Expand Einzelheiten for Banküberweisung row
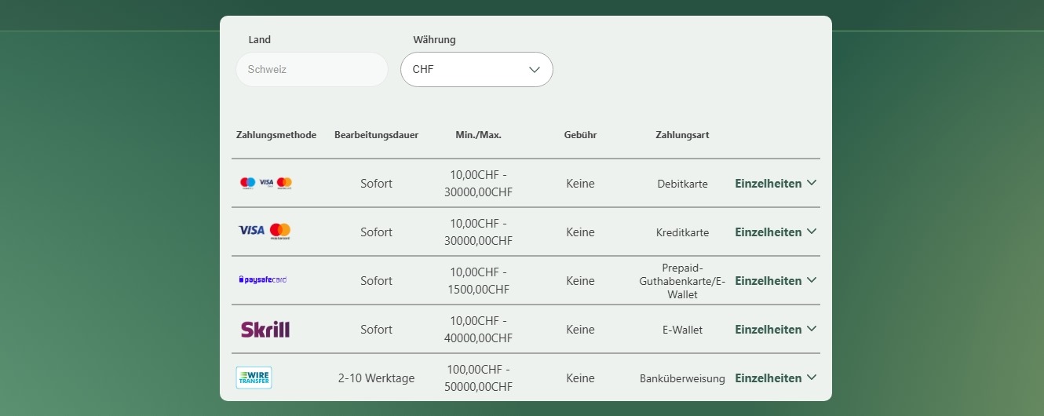The height and width of the screenshot is (416, 1044). (x=776, y=378)
